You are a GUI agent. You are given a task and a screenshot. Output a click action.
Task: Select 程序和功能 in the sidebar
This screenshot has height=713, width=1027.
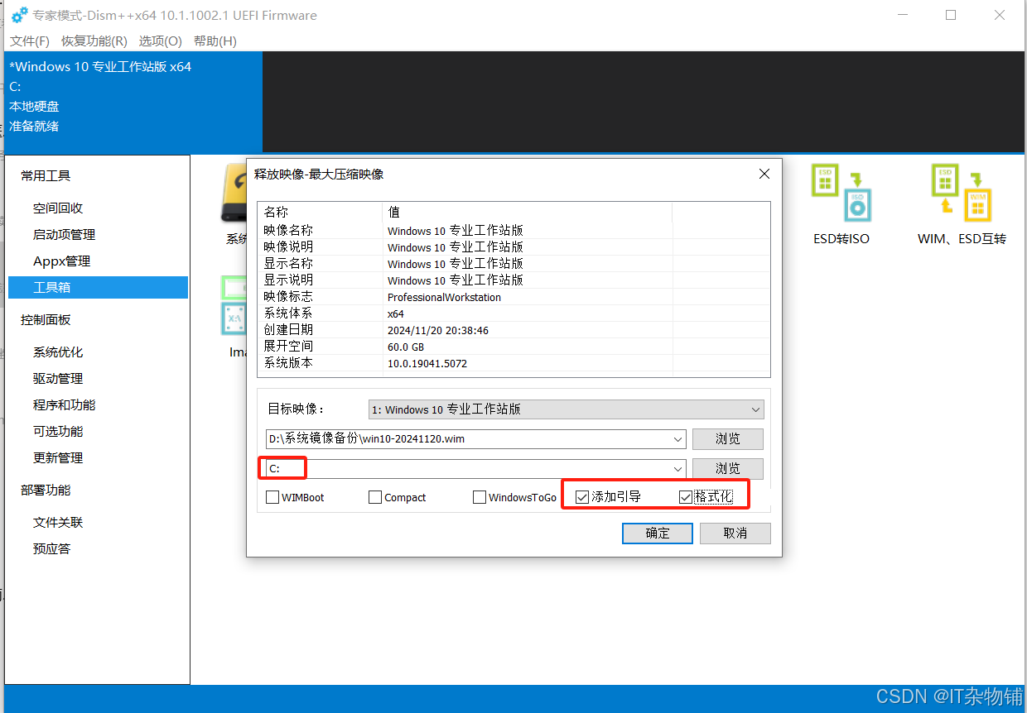[x=65, y=405]
